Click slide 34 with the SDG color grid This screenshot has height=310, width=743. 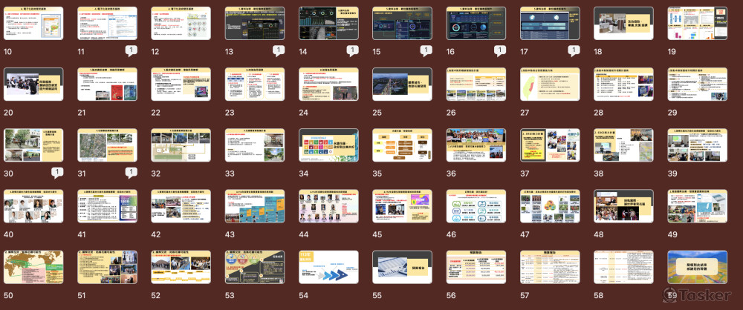pyautogui.click(x=328, y=145)
